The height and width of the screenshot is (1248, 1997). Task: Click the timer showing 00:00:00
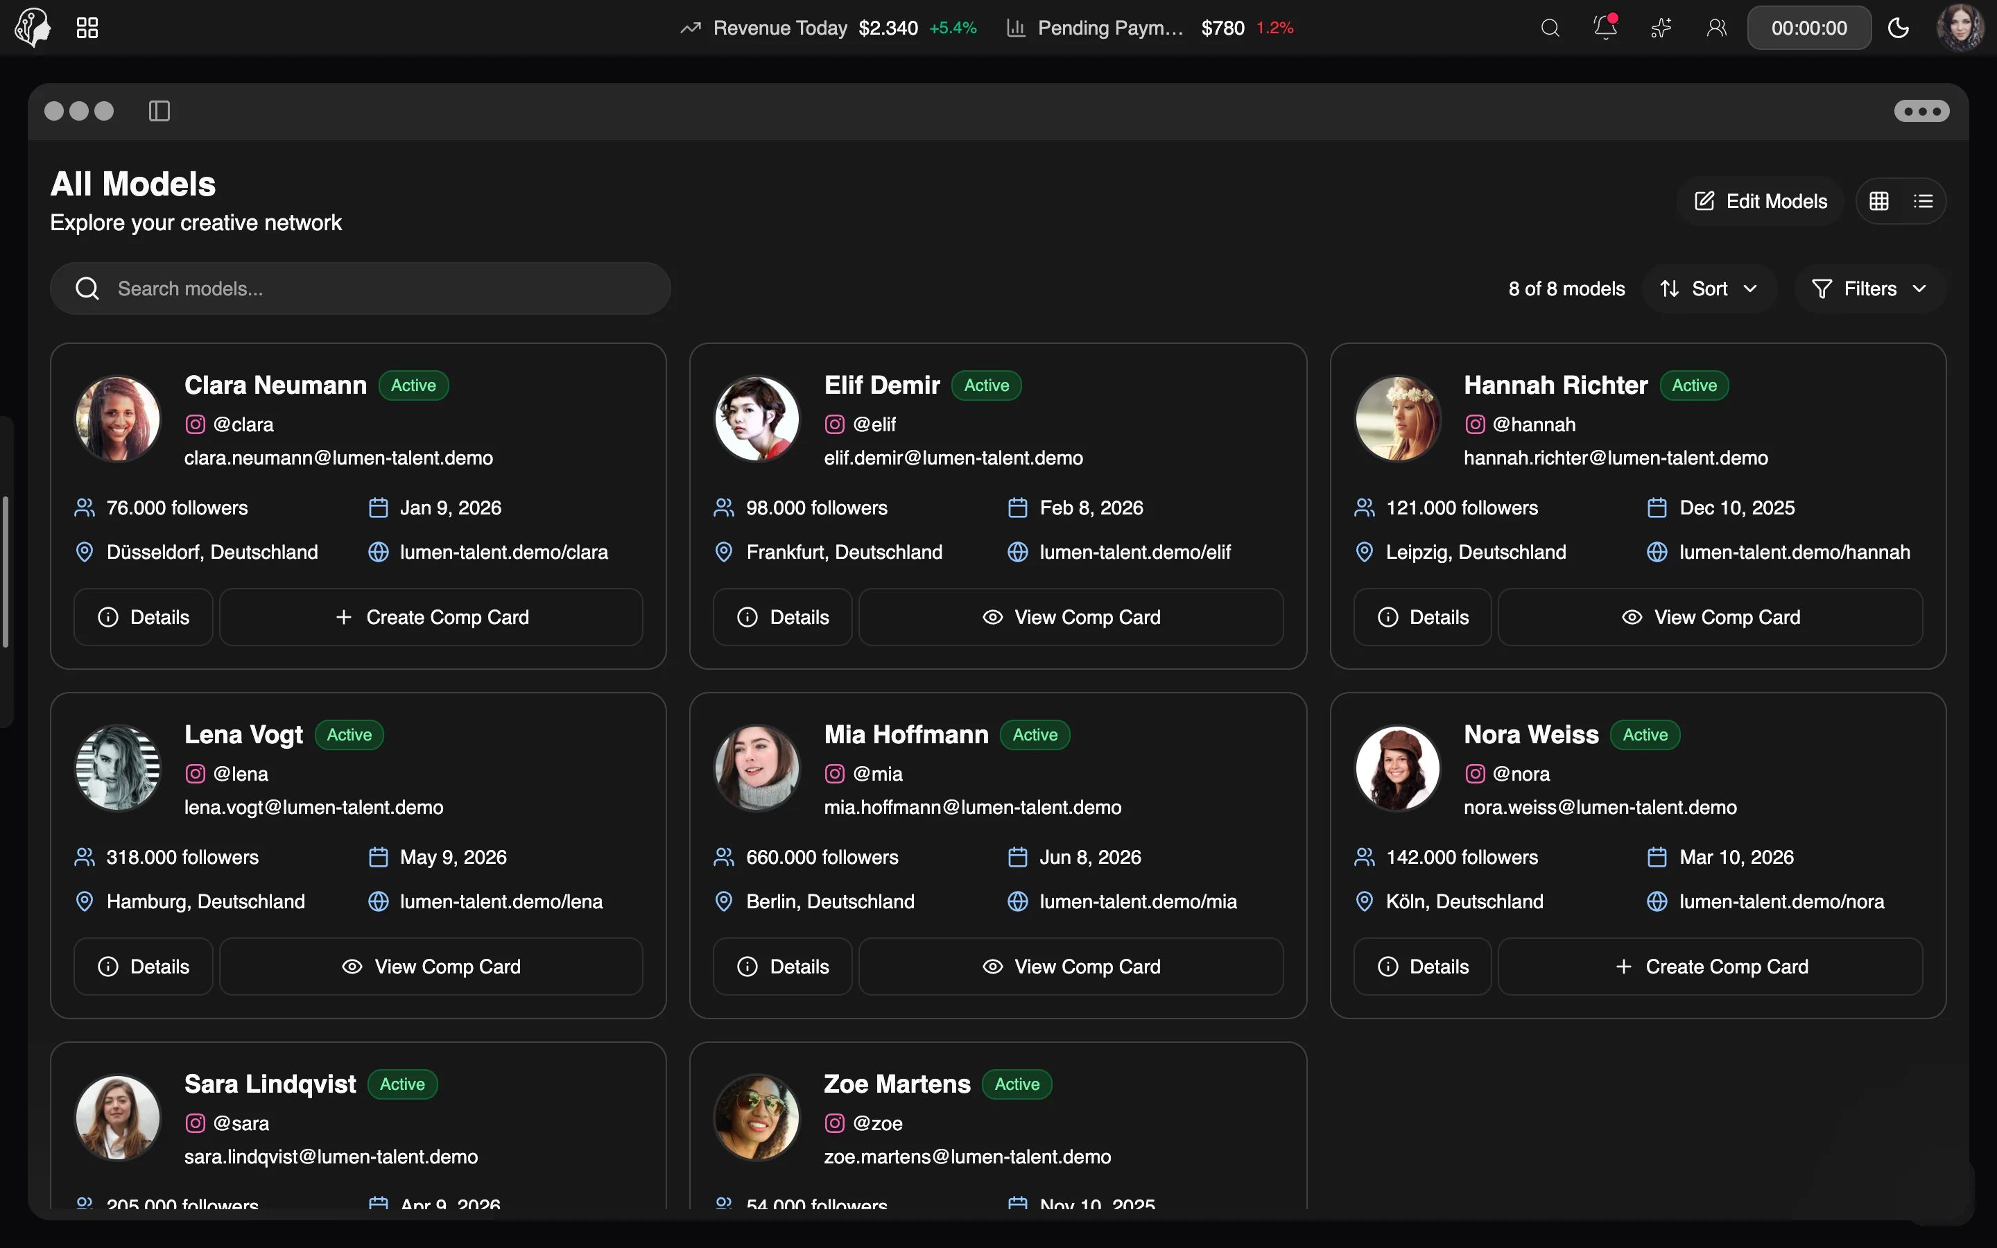1809,28
